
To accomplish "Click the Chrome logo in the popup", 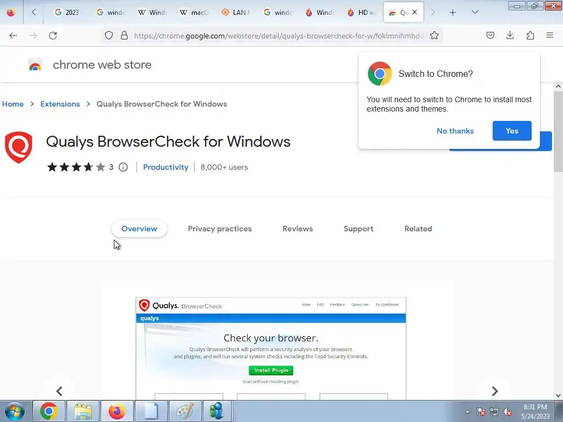I will pos(379,74).
